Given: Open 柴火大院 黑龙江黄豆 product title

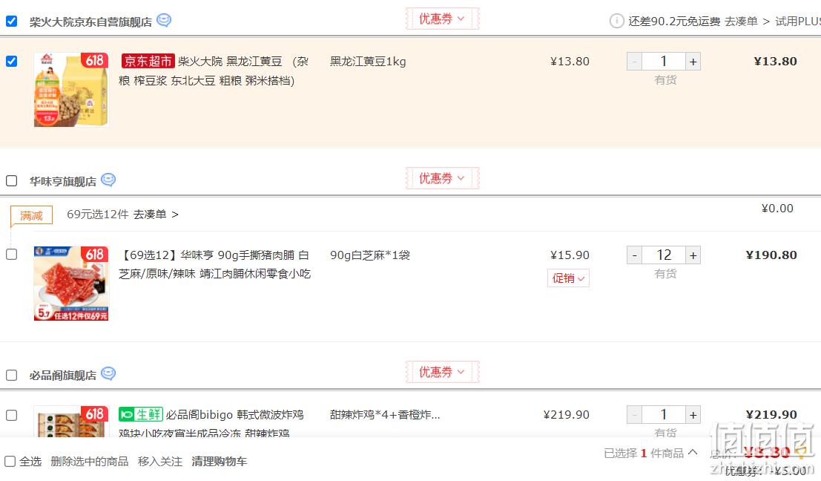Looking at the screenshot, I should 214,71.
